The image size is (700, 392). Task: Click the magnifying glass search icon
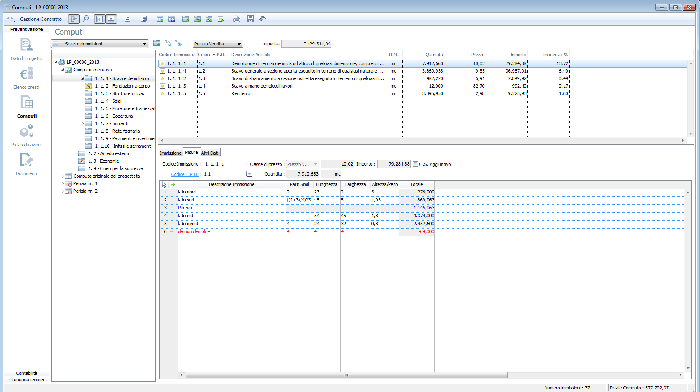tap(86, 19)
